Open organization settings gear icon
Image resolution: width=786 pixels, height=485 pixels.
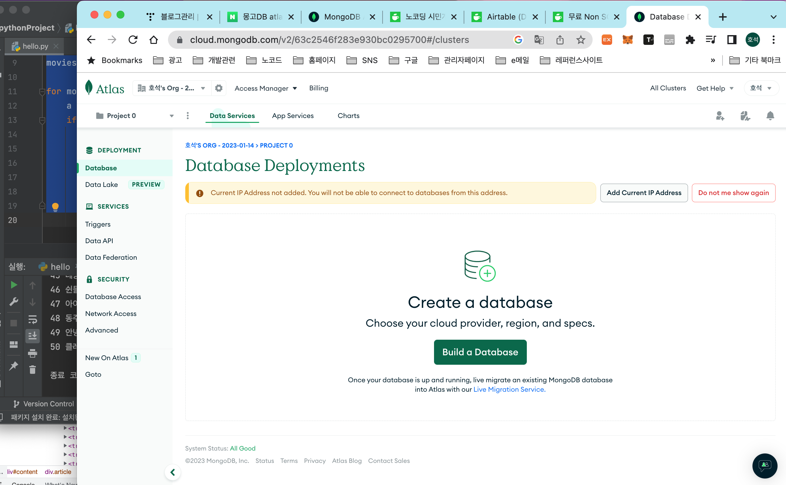point(219,88)
